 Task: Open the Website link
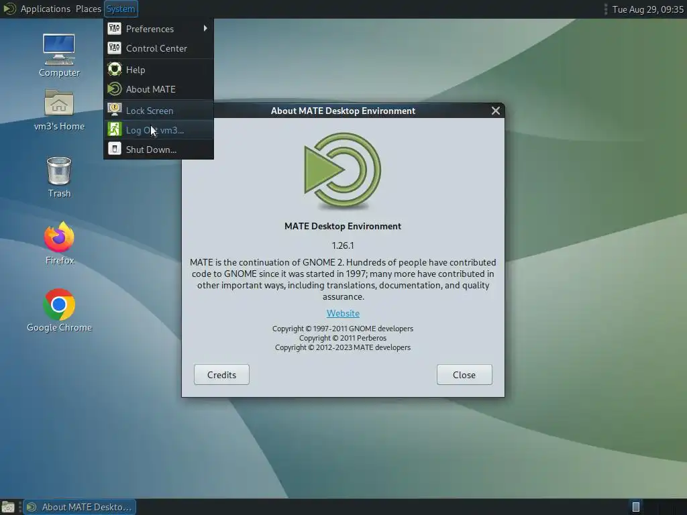click(x=343, y=313)
